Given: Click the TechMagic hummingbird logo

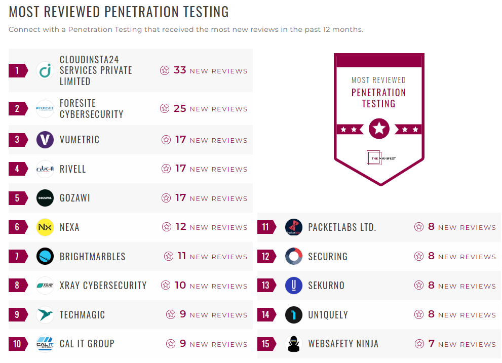Looking at the screenshot, I should [45, 314].
